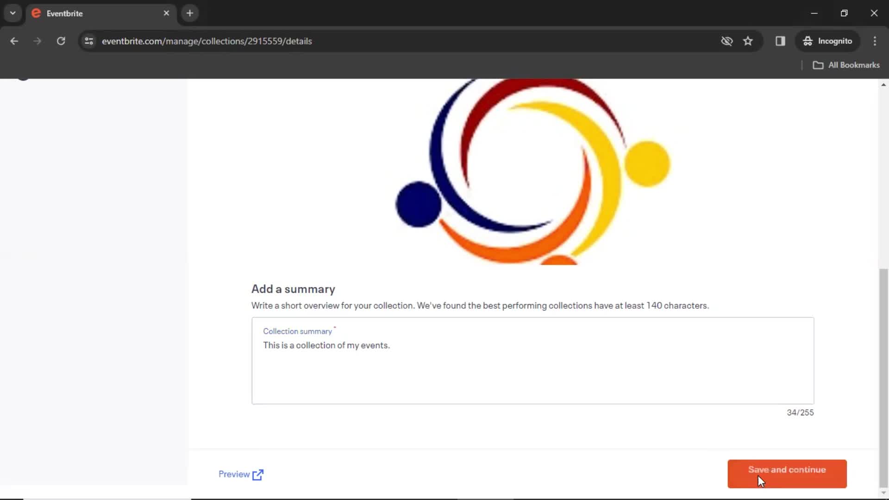Open the Incognito profile indicator

[827, 41]
